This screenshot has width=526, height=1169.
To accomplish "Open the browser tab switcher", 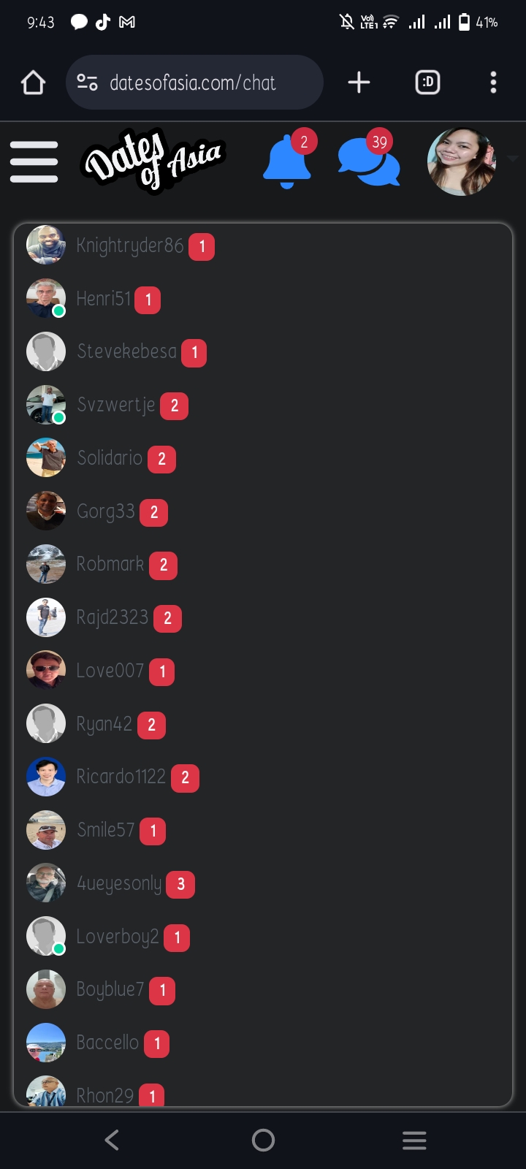I will click(x=427, y=83).
